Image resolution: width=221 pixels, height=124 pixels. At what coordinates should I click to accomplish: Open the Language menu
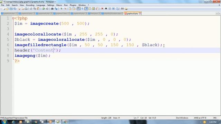(x=41, y=5)
